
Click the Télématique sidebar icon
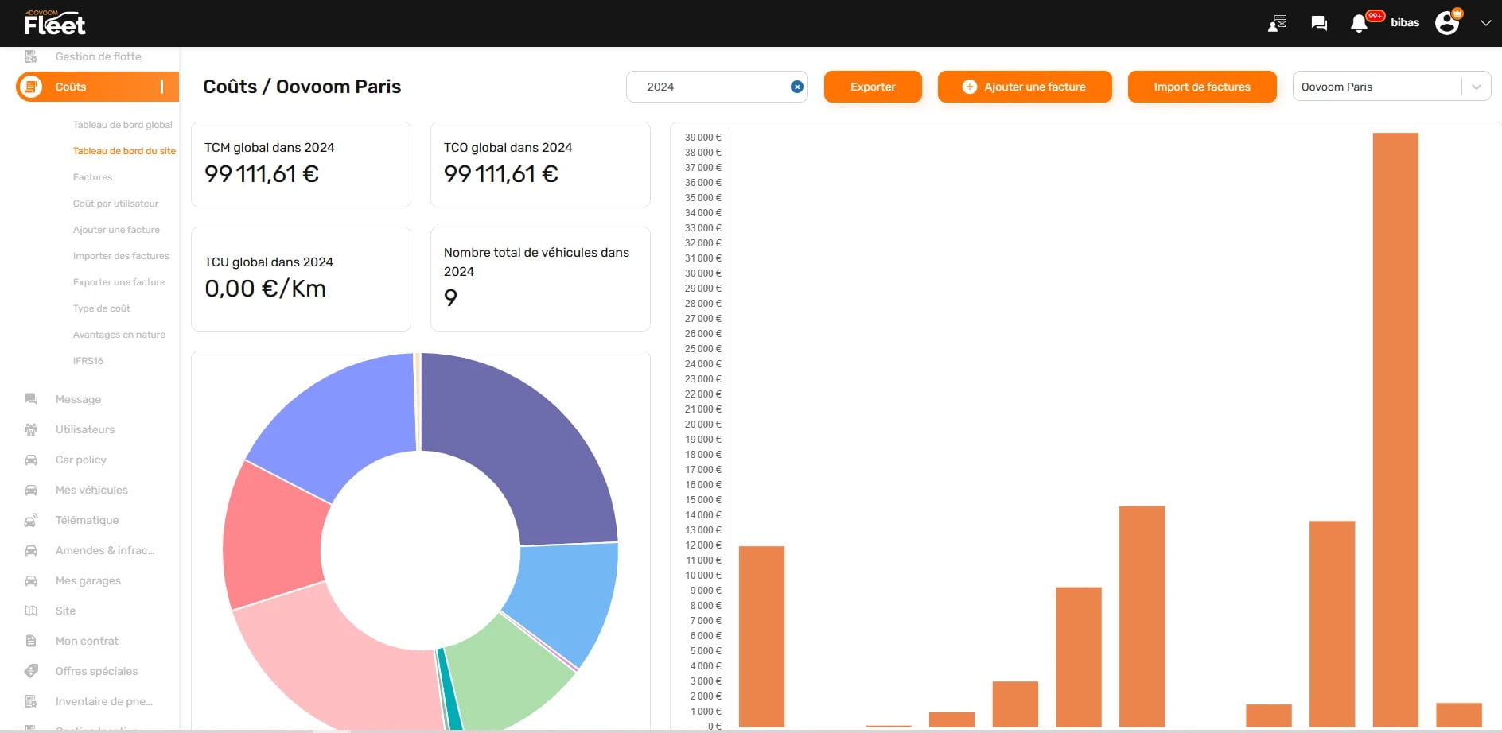(31, 521)
